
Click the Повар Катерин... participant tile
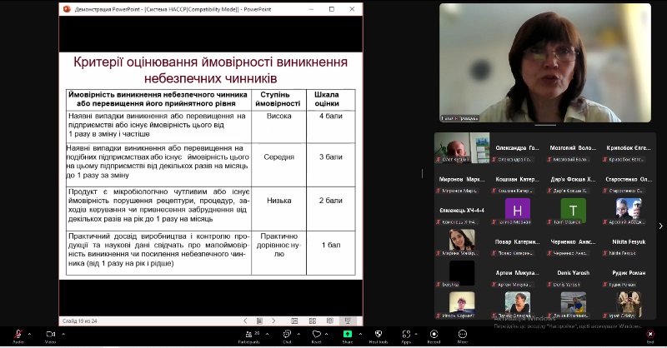[517, 241]
